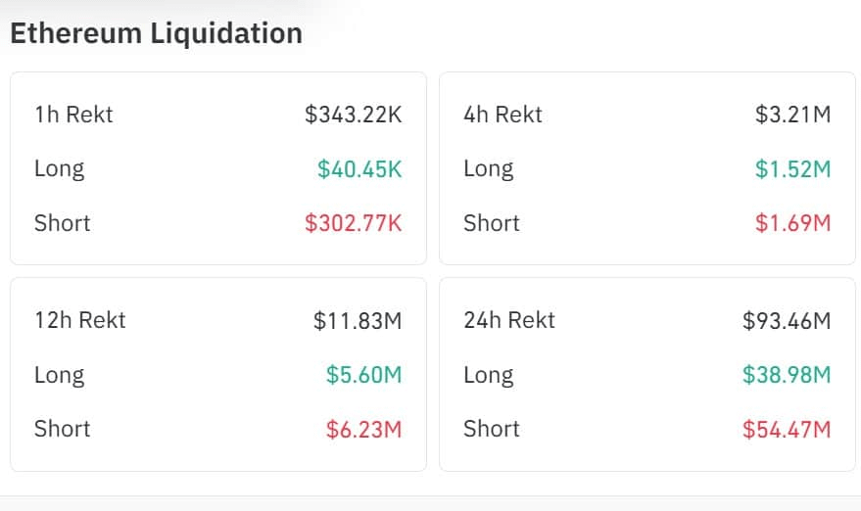
Task: Click the 4h long value $1.52M
Action: click(791, 169)
